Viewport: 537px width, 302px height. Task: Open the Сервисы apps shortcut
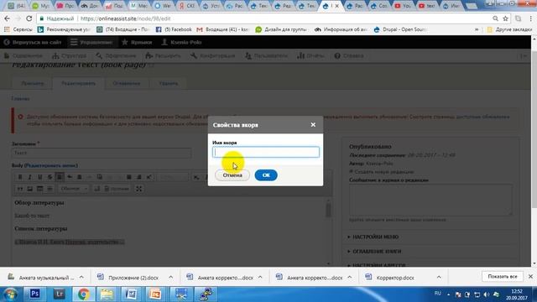click(x=18, y=29)
